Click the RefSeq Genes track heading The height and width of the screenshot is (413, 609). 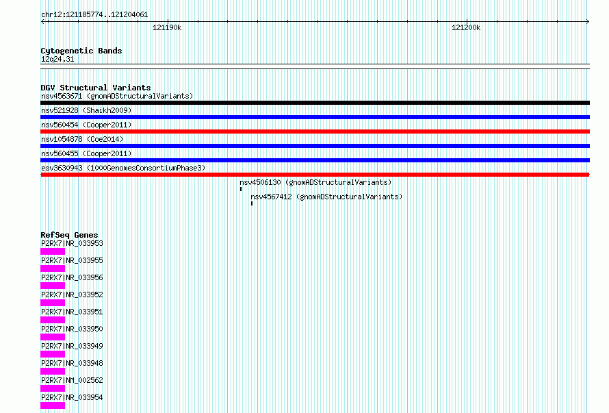(x=69, y=235)
